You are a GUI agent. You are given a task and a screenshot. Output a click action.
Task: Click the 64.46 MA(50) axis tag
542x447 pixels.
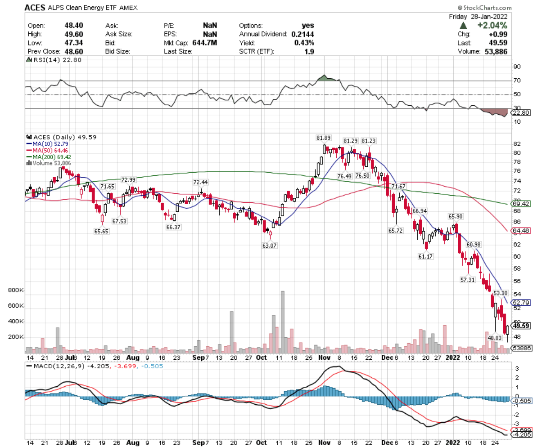pos(520,231)
